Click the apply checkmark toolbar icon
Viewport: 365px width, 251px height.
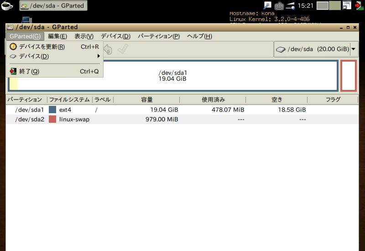(x=123, y=49)
